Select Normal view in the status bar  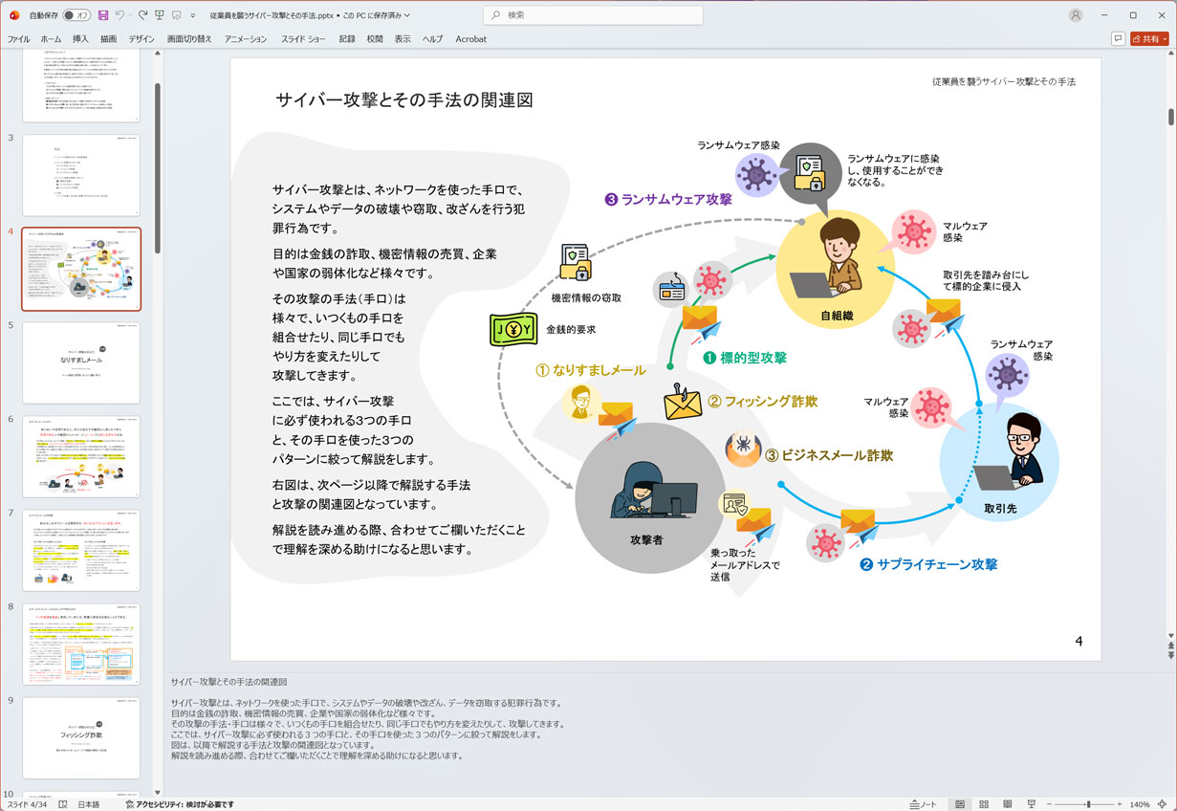(960, 804)
